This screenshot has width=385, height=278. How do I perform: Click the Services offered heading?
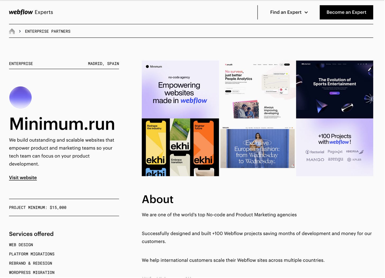31,234
